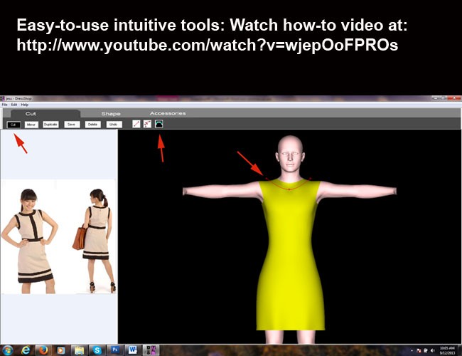Switch to the Shape tab
The height and width of the screenshot is (356, 462).
point(111,114)
